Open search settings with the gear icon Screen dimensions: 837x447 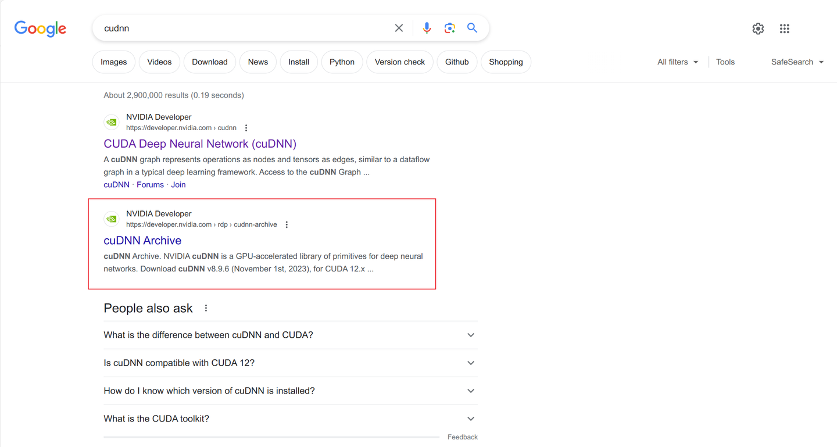(757, 28)
